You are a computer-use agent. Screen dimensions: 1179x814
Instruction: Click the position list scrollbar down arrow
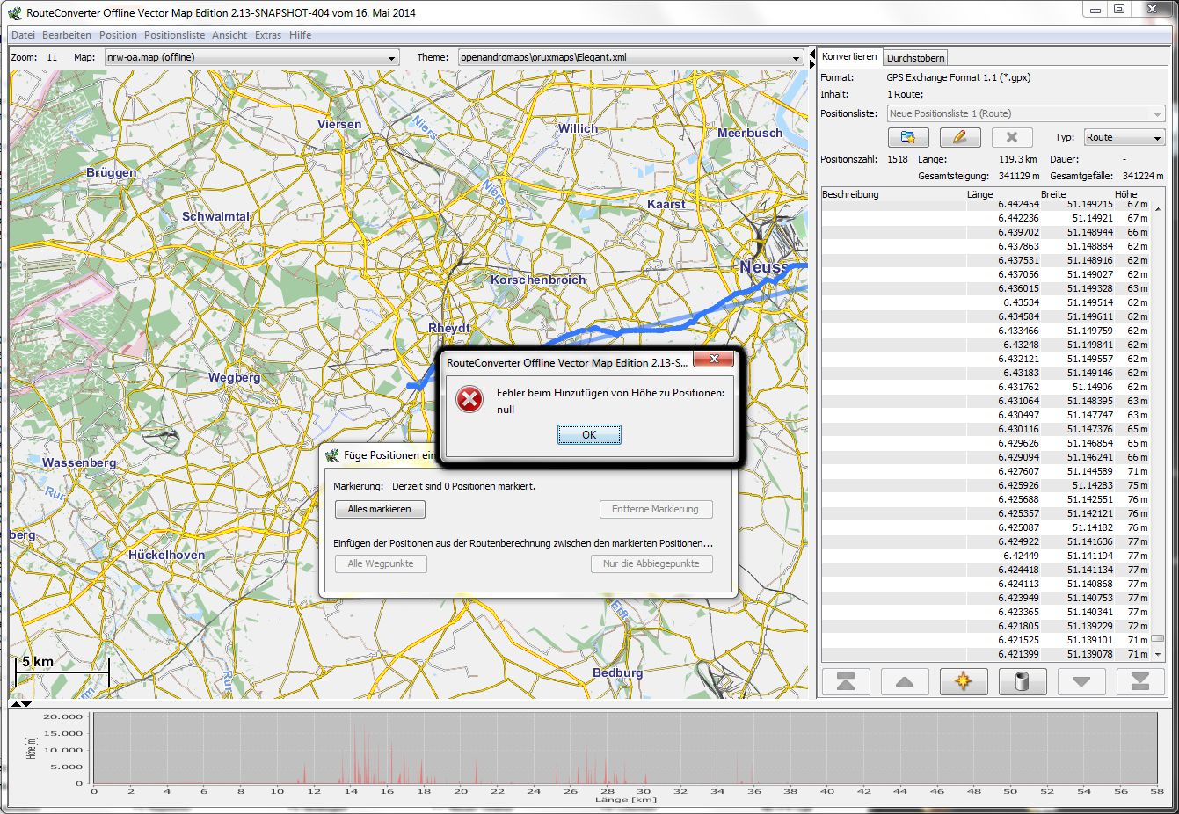tap(1158, 655)
